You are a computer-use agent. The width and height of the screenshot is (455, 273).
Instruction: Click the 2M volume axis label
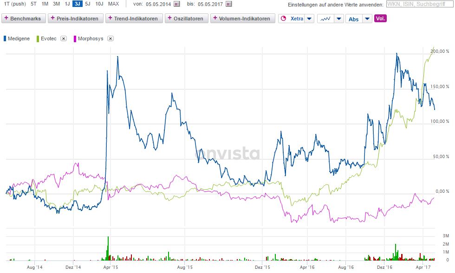pos(446,244)
